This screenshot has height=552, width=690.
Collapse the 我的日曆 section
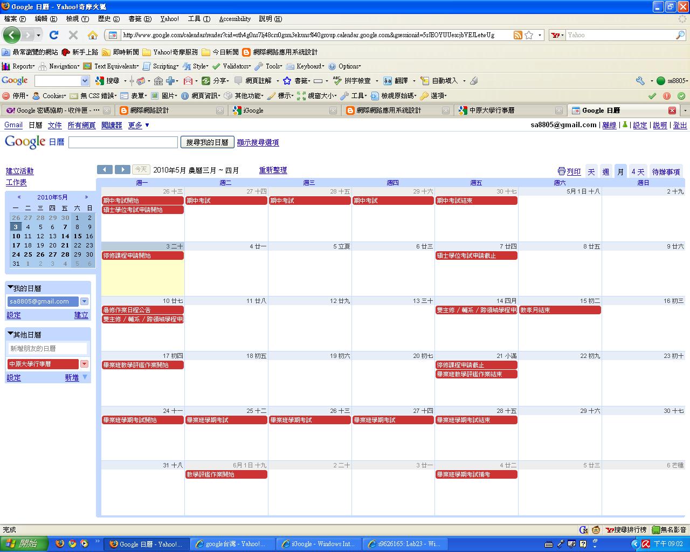[10, 288]
